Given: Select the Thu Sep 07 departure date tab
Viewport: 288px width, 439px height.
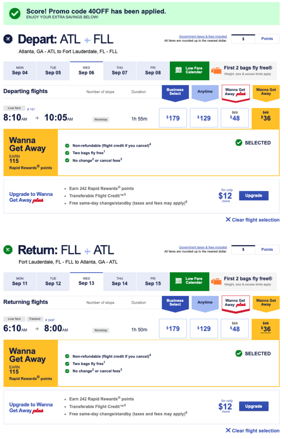Looking at the screenshot, I should (119, 70).
